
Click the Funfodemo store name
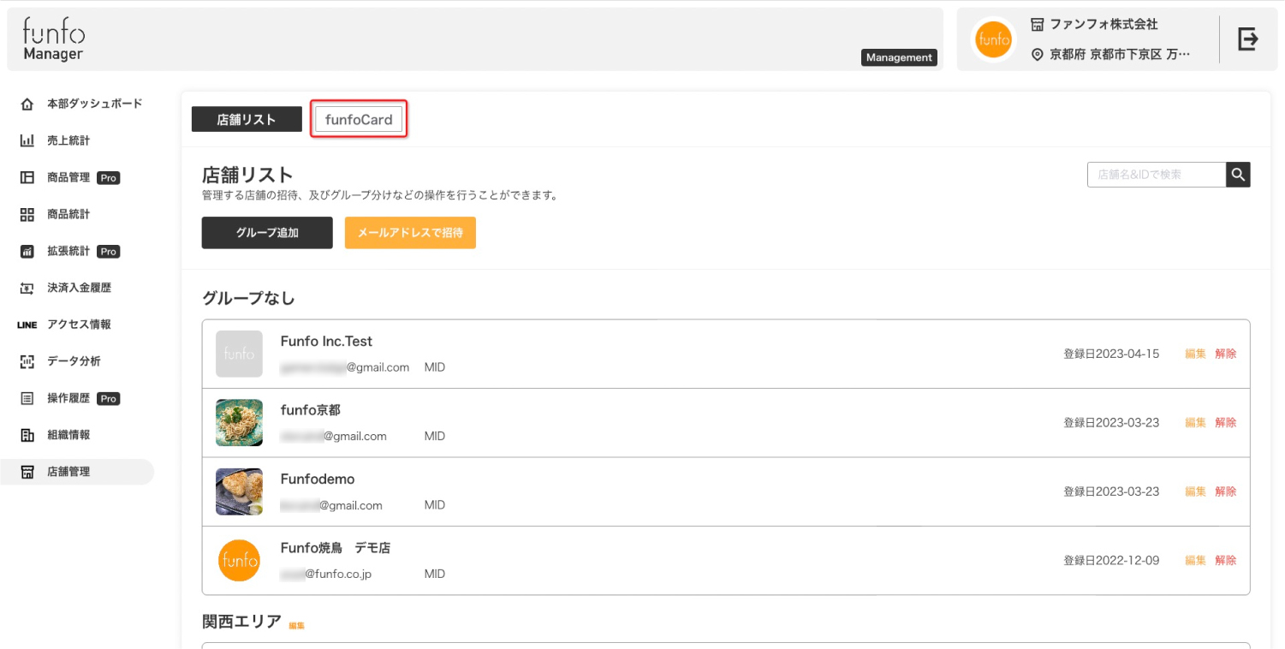pos(317,479)
